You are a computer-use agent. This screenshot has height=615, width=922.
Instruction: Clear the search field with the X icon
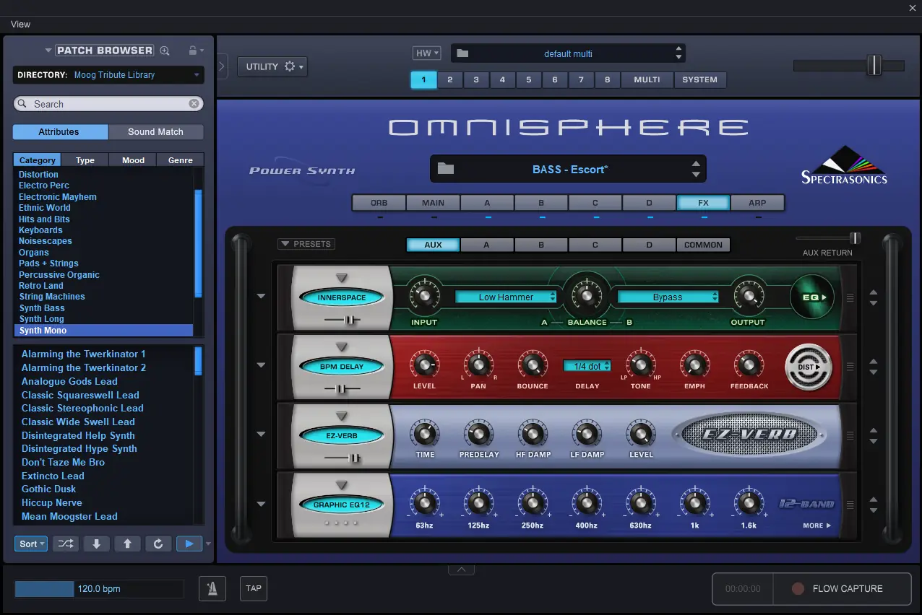point(194,104)
